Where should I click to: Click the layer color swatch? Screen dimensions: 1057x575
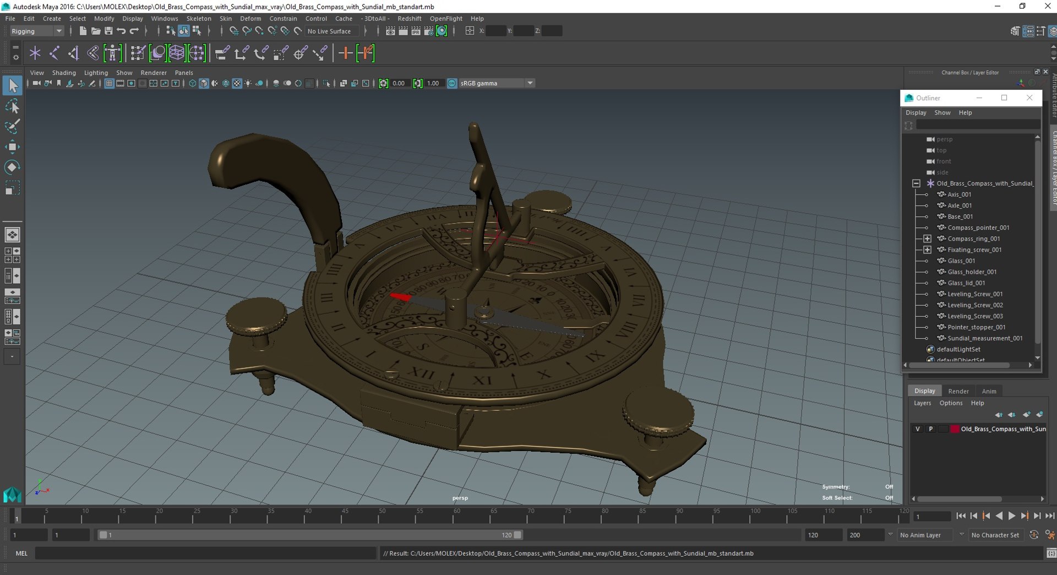(955, 429)
